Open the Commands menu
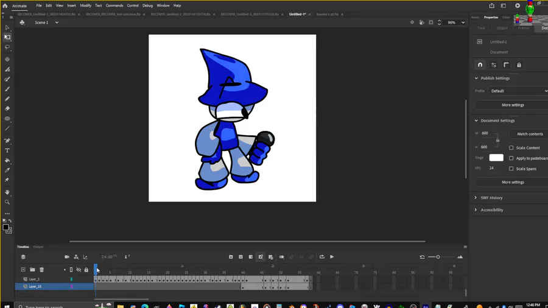548x308 pixels. pos(114,5)
